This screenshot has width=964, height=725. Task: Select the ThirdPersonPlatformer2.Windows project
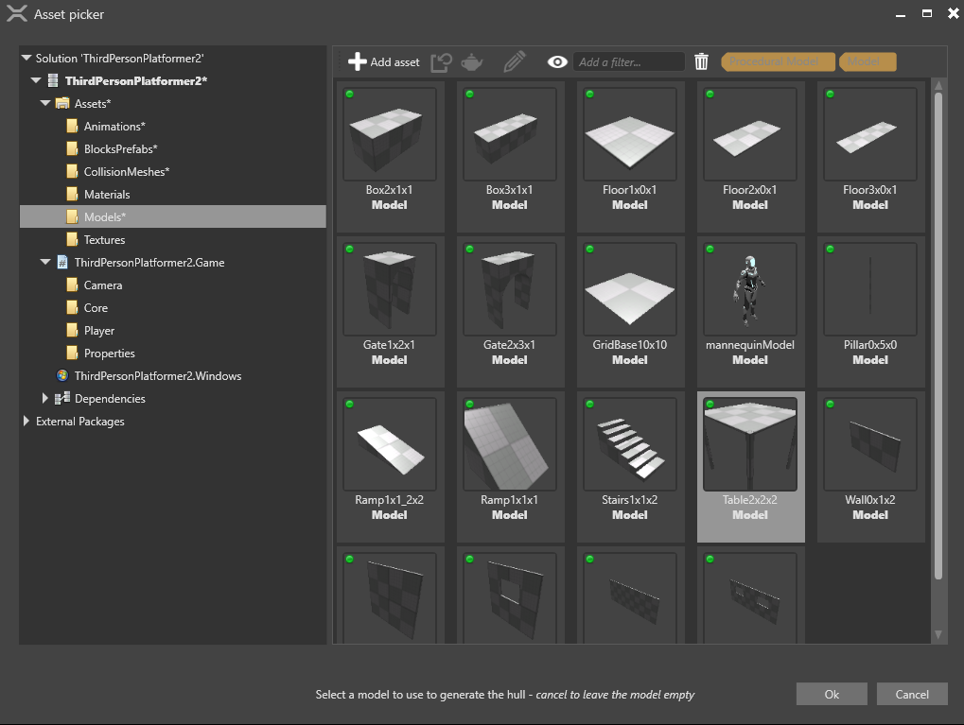coord(157,376)
